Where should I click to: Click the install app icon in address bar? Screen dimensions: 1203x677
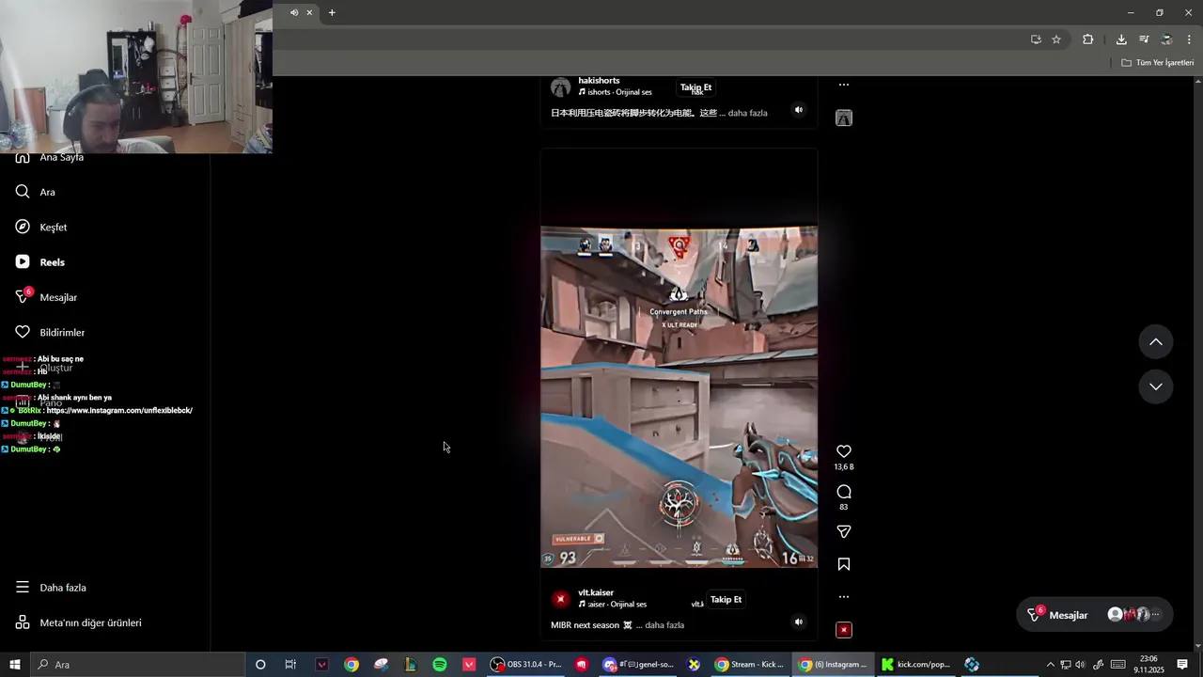[1036, 39]
